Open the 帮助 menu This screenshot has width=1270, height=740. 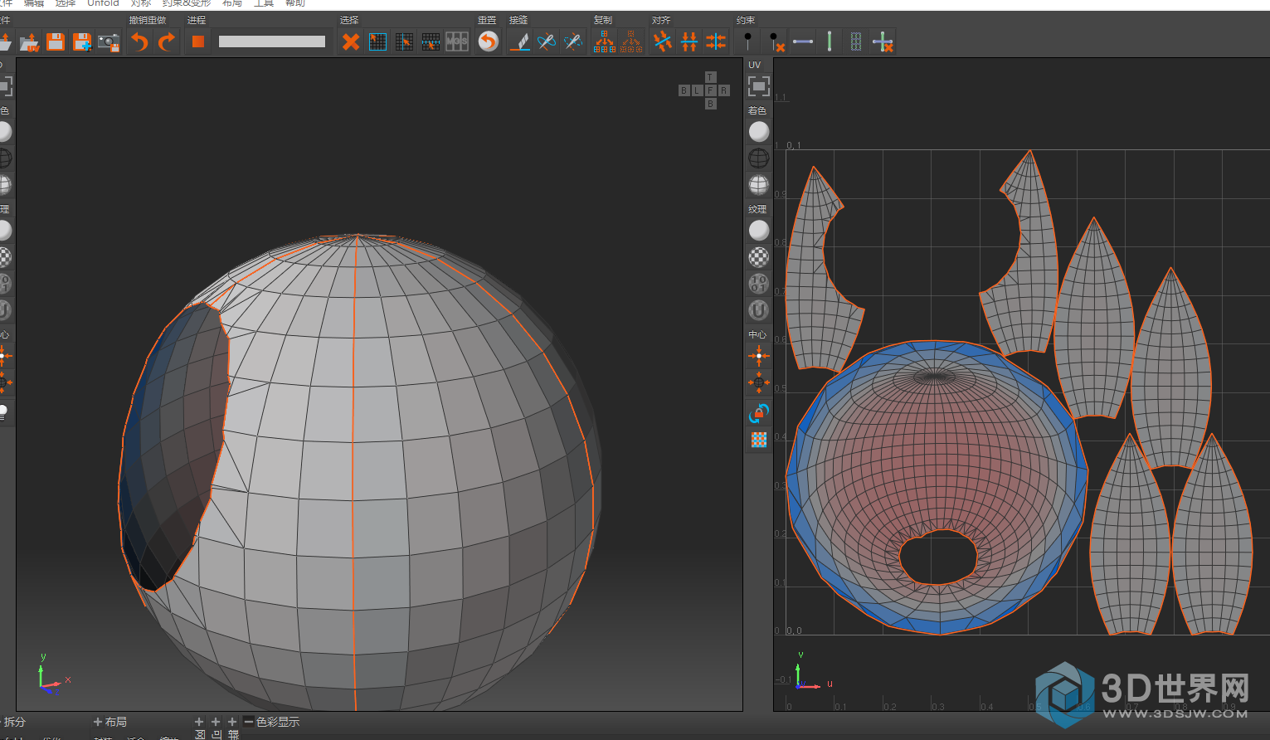pos(295,3)
